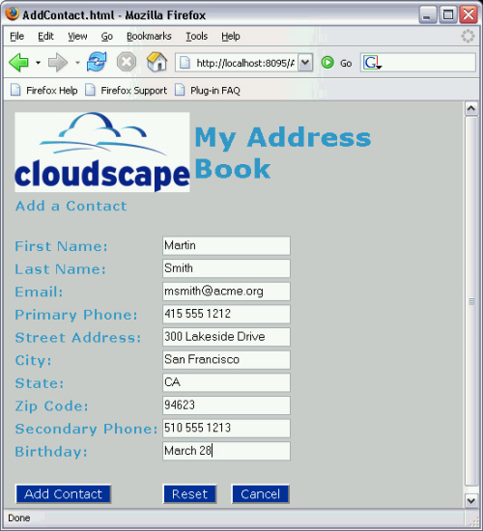Open the Tools menu

tap(197, 36)
